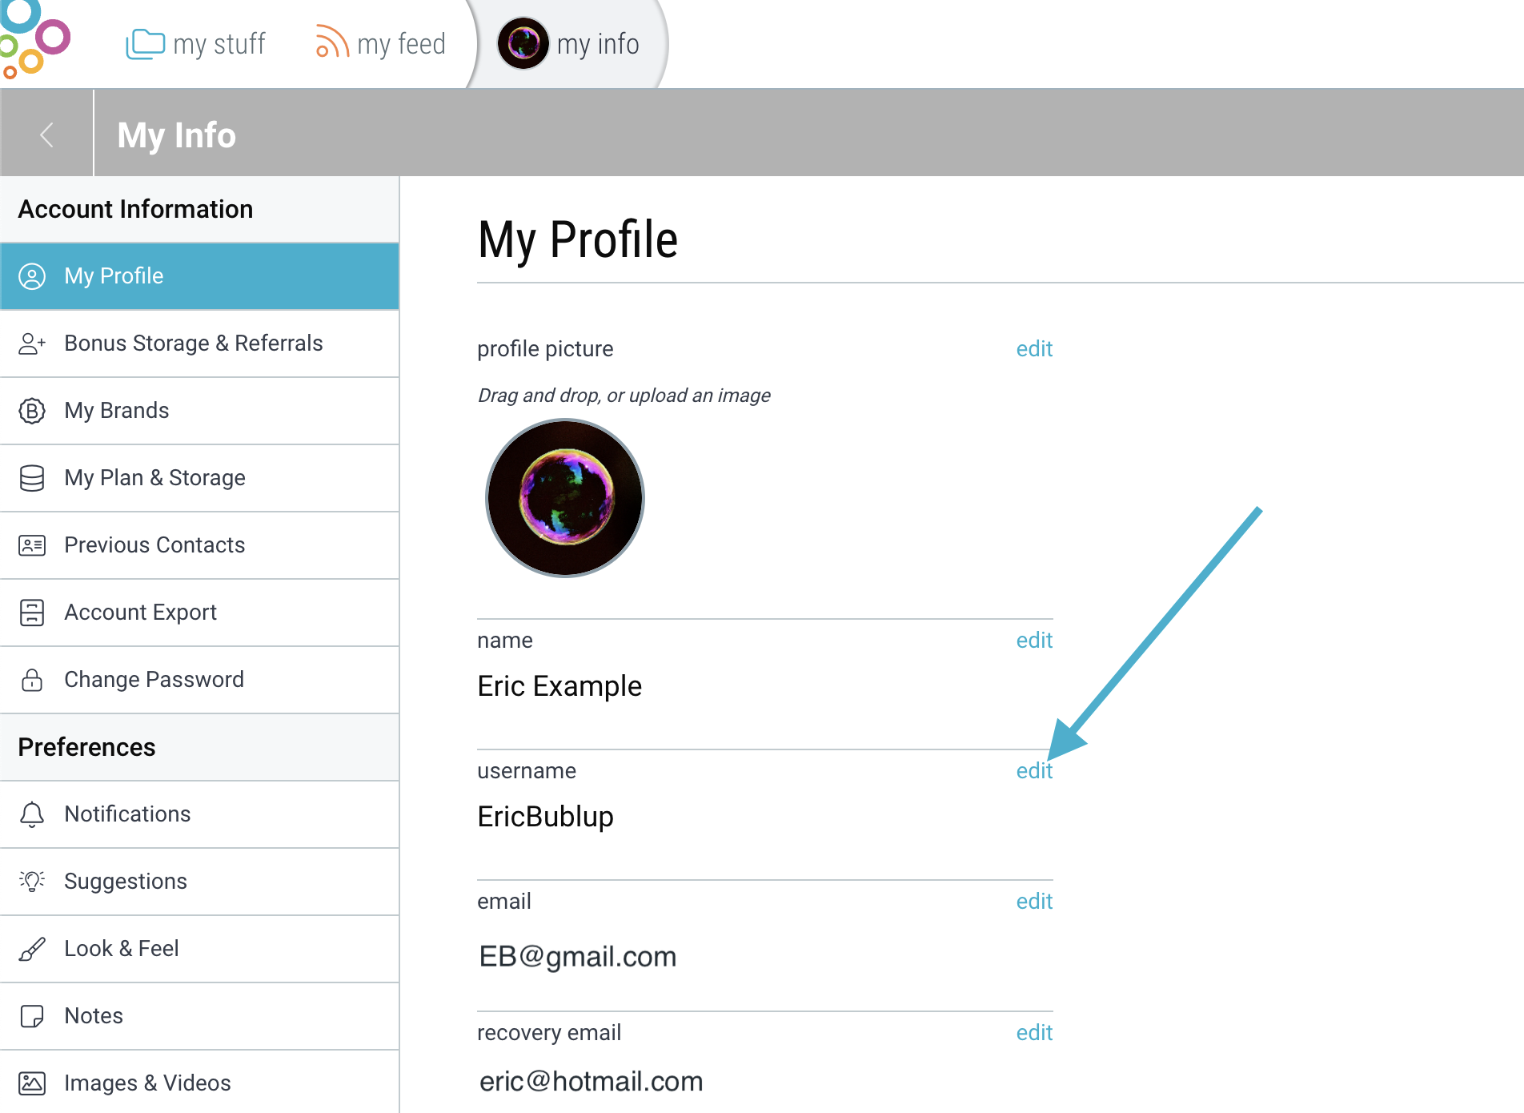Click the back chevron in header
This screenshot has width=1524, height=1113.
[46, 134]
